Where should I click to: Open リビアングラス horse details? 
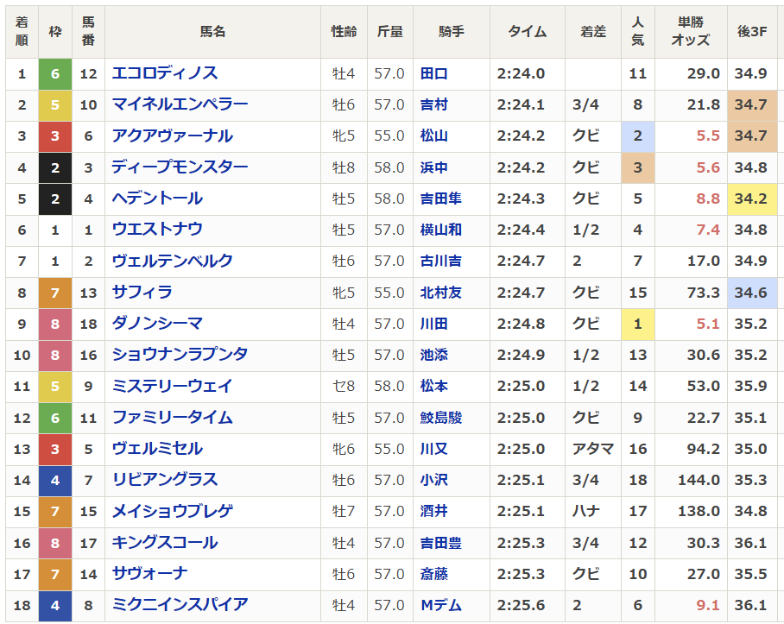(x=165, y=480)
